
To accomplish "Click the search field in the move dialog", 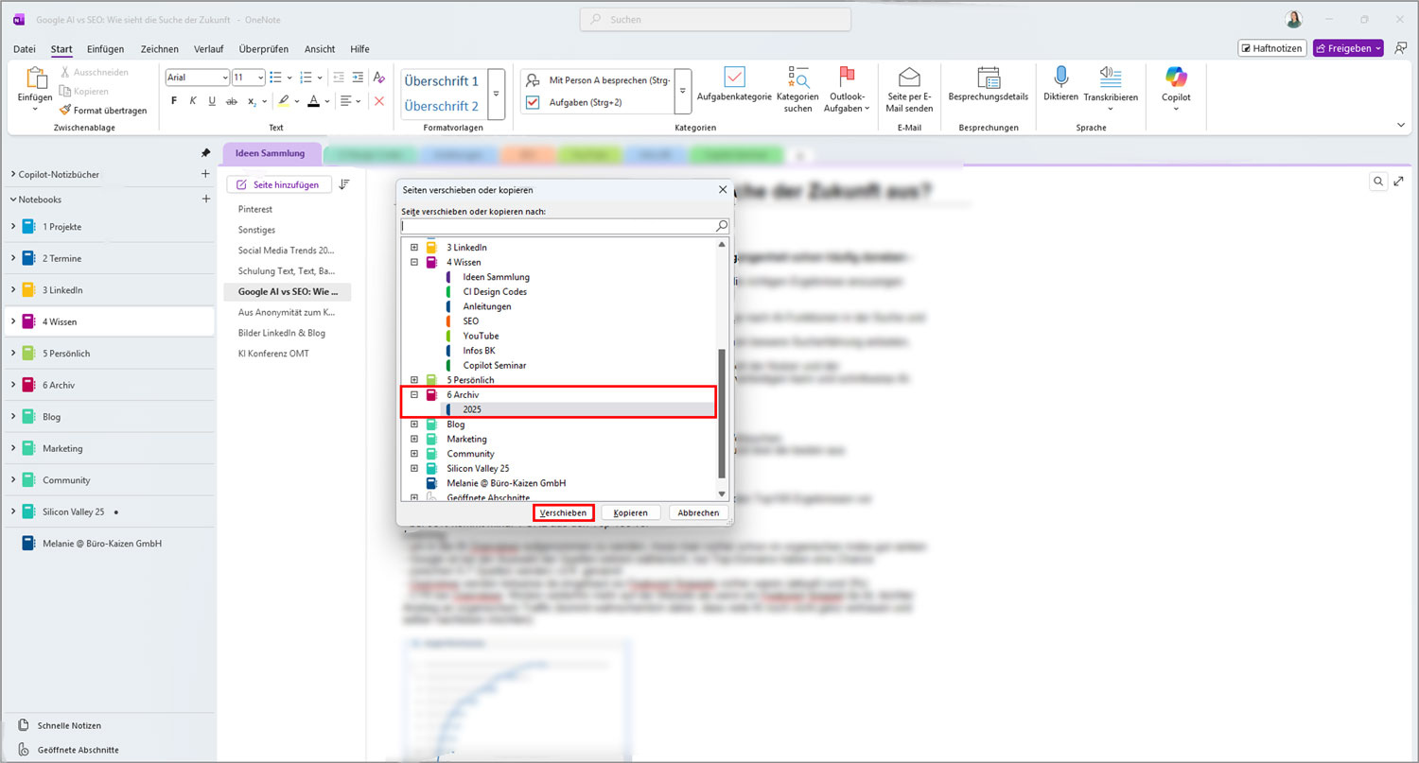I will tap(558, 225).
